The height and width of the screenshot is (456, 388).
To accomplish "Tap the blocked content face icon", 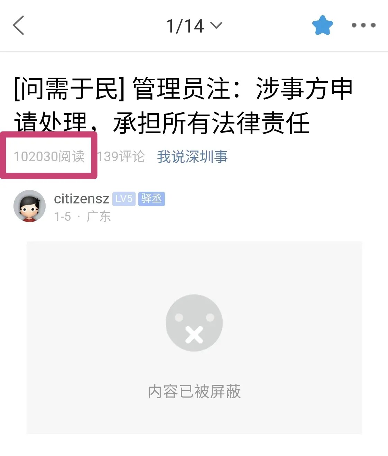I will coord(194,323).
